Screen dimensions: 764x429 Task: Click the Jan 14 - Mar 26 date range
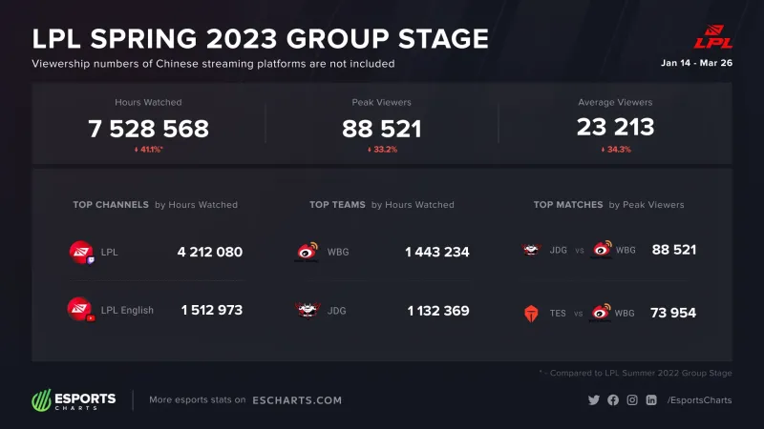coord(696,63)
